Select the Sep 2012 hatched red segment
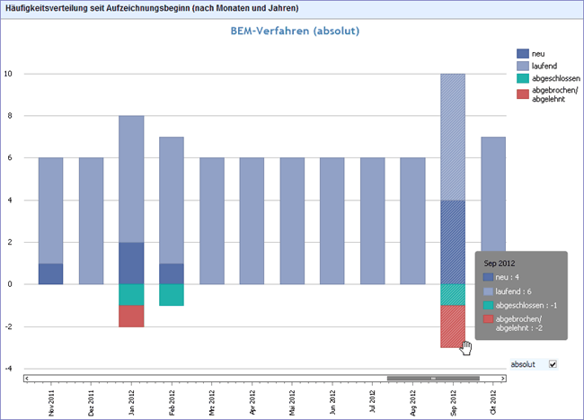584x420 pixels. click(x=453, y=326)
